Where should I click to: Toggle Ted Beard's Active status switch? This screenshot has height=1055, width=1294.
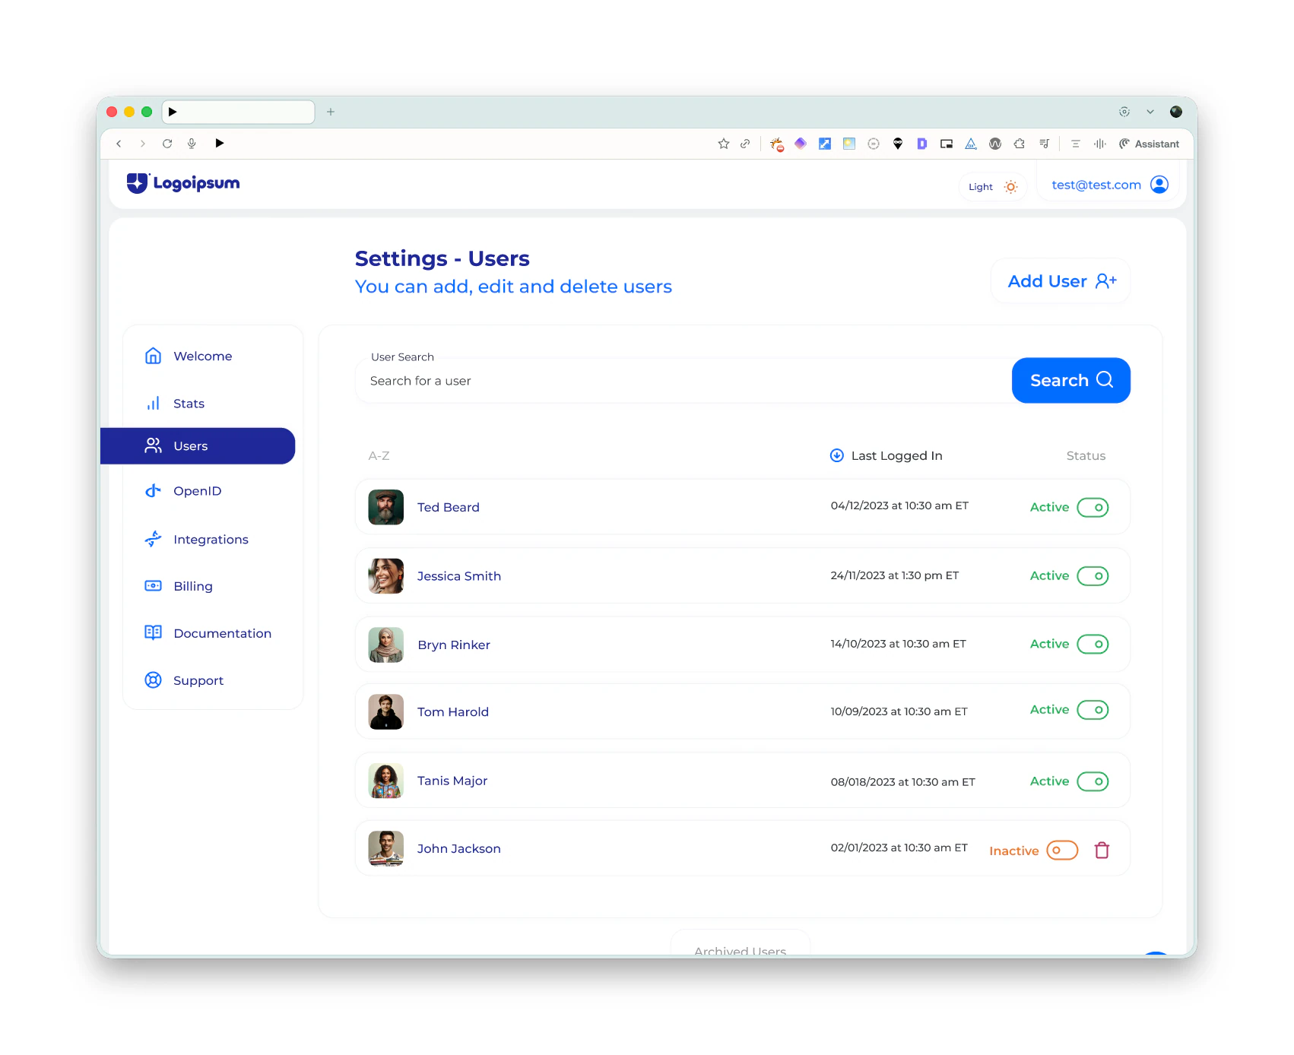pyautogui.click(x=1093, y=507)
